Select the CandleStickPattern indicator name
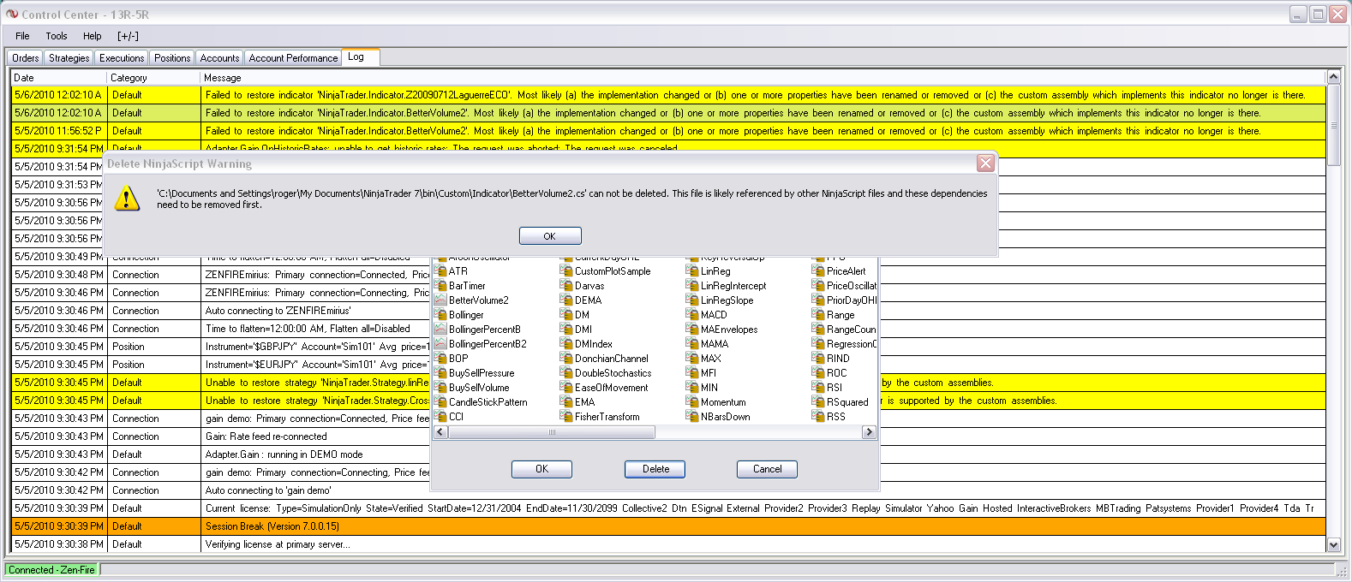This screenshot has width=1352, height=582. coord(488,402)
